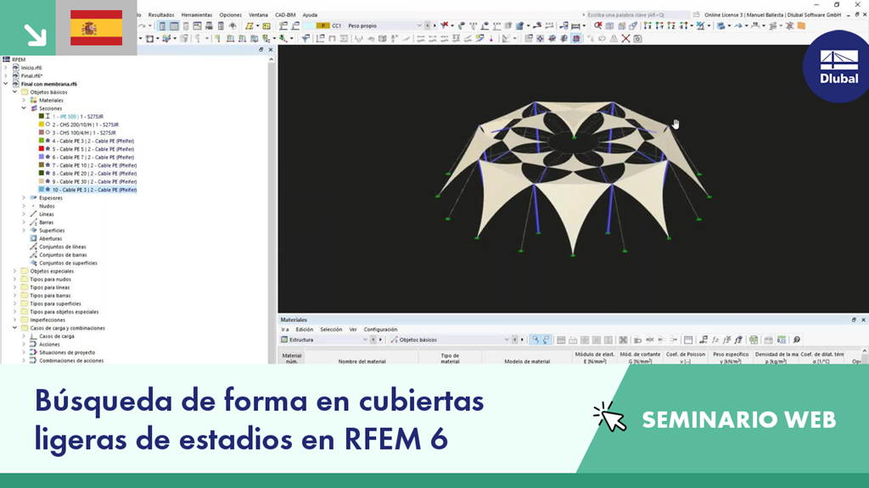Click the table panel toggle icon in toolbar
869x488 pixels.
point(174,25)
